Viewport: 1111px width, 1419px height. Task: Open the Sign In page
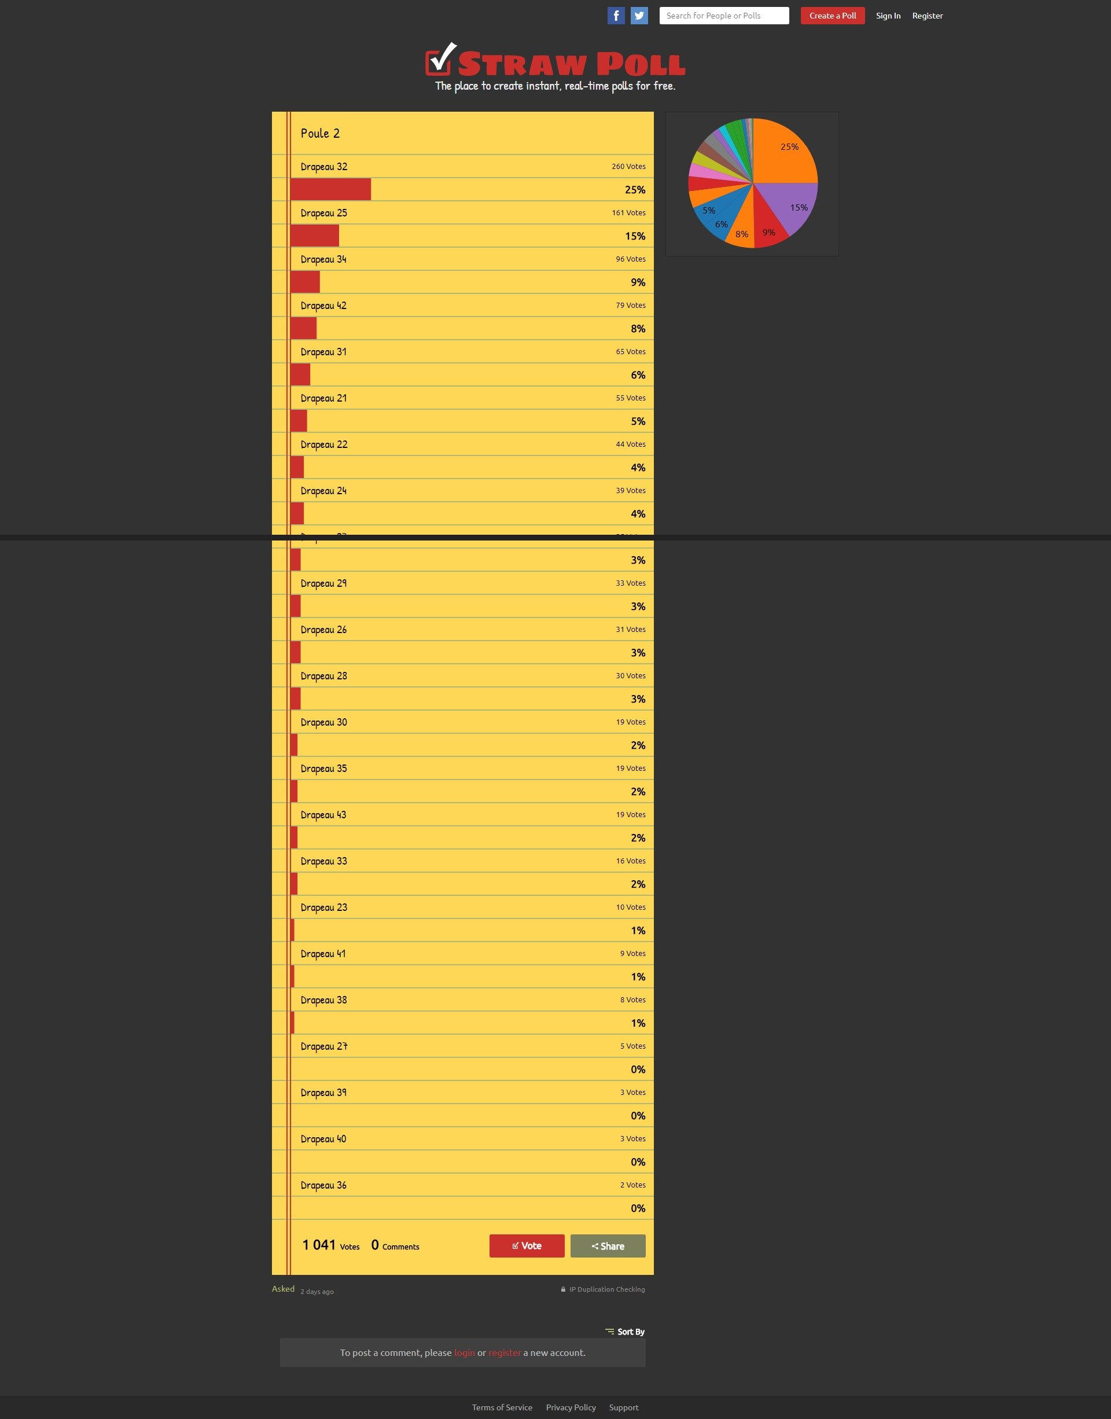(888, 16)
